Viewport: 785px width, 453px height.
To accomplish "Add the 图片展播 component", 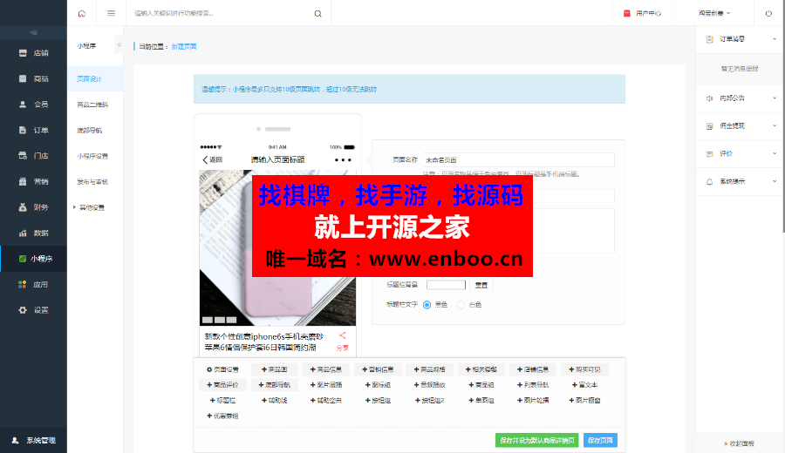I will (x=326, y=385).
